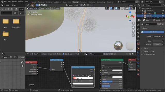This screenshot has height=92, width=165.
Task: Click the Cylinder mesh icon in outliner
Action: point(145,16)
